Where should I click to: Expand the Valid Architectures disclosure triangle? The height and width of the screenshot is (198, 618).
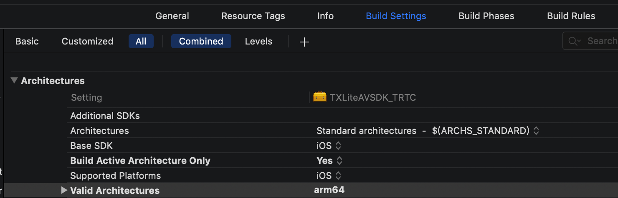point(64,191)
